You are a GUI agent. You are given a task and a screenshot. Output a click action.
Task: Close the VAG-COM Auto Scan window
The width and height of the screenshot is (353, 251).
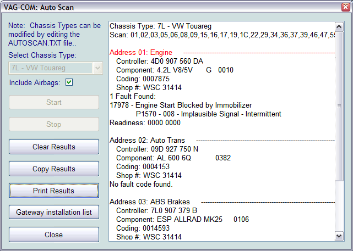point(346,7)
